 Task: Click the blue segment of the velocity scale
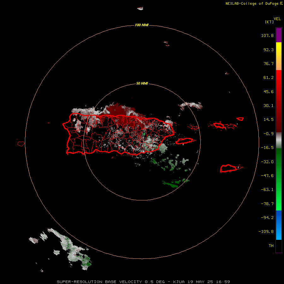pyautogui.click(x=279, y=225)
